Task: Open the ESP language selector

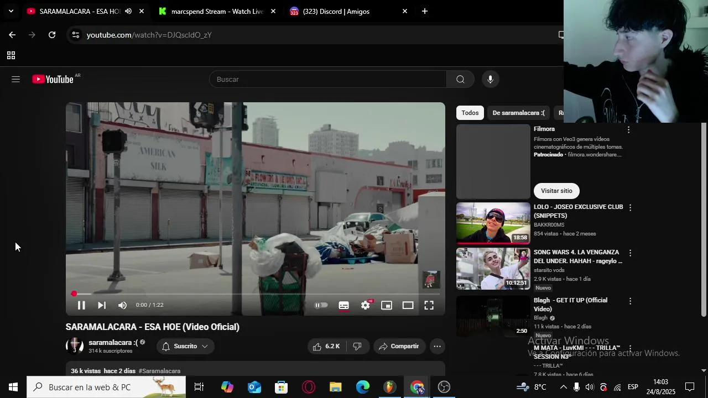Action: pos(633,387)
